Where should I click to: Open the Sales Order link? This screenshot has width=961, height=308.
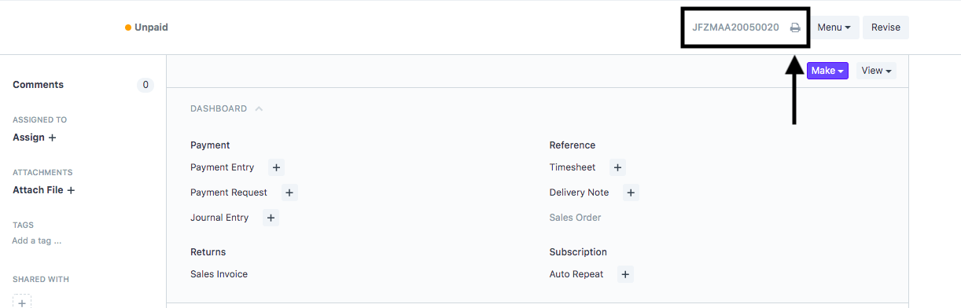(x=575, y=218)
